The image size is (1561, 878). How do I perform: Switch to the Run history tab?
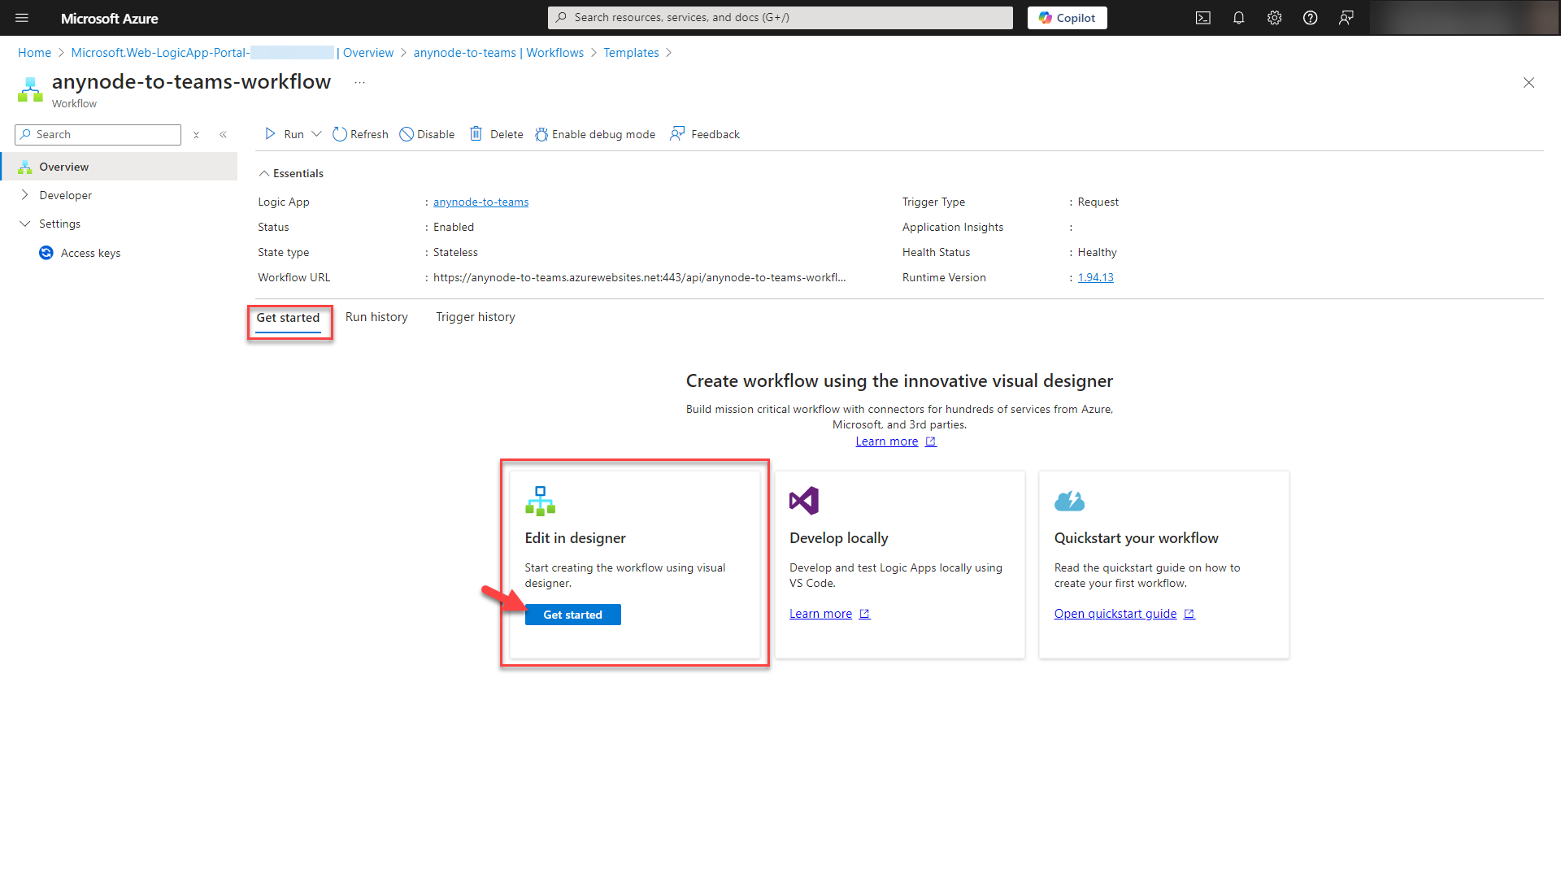pos(376,317)
